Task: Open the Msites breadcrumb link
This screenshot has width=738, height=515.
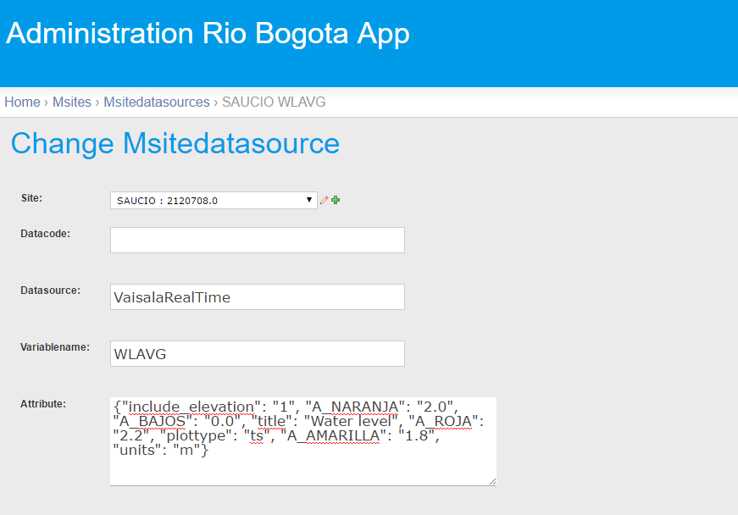Action: pos(72,102)
